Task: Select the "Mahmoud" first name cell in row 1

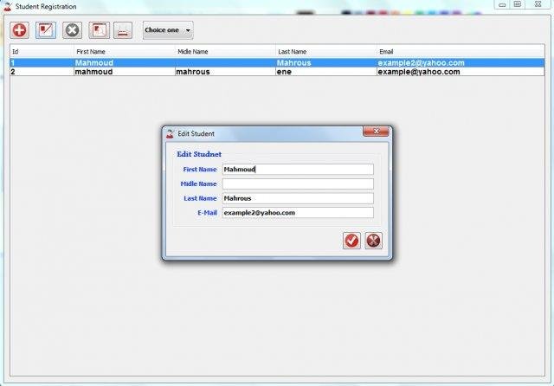Action: (x=125, y=63)
